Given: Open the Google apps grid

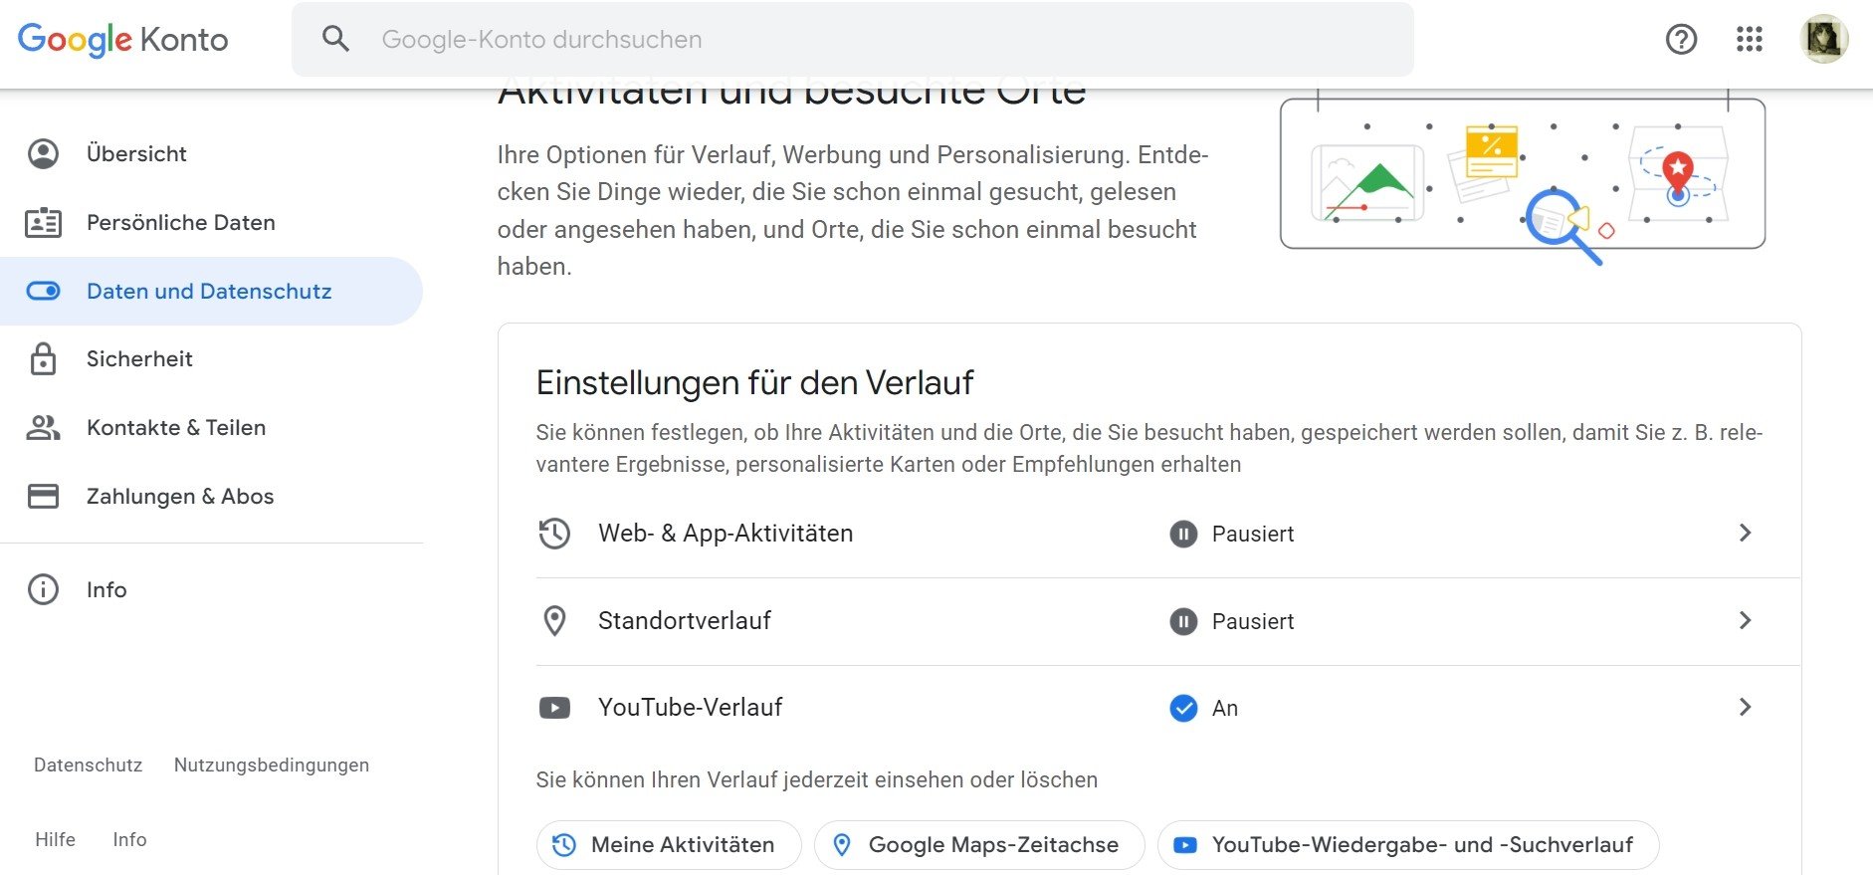Looking at the screenshot, I should (1749, 39).
